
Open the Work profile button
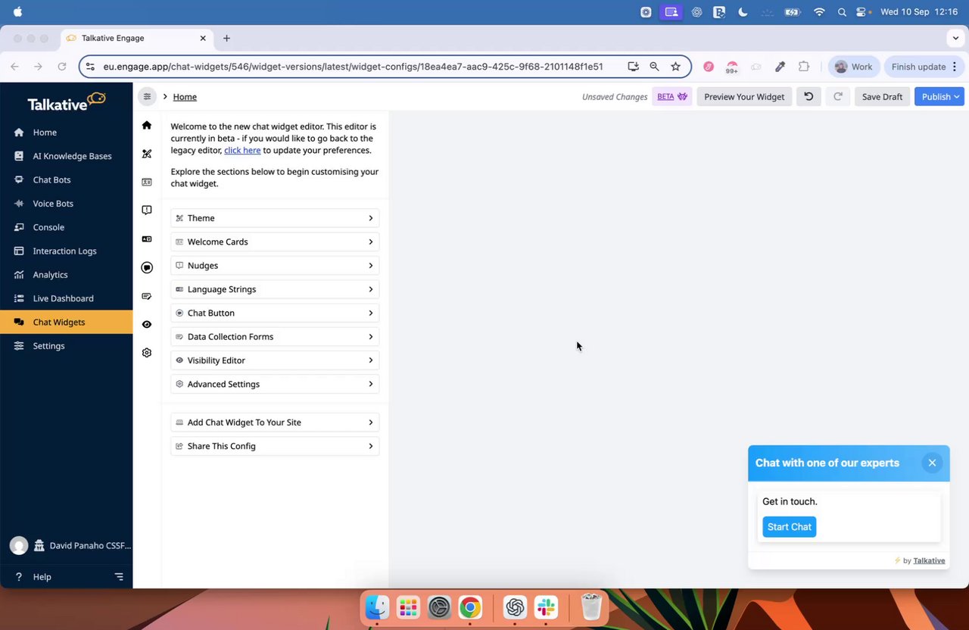(x=853, y=67)
